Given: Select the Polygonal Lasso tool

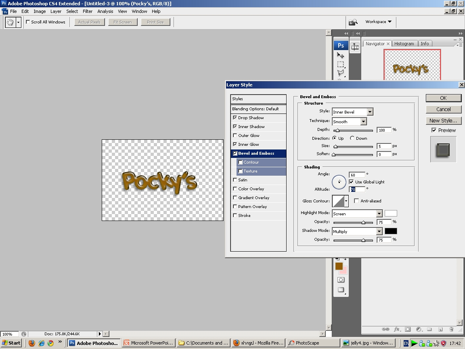Looking at the screenshot, I should click(x=340, y=73).
